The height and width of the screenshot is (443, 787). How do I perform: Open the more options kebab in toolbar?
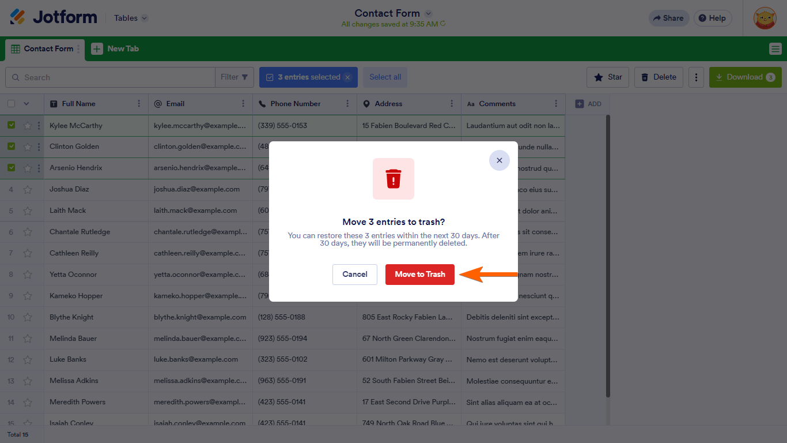(x=696, y=77)
